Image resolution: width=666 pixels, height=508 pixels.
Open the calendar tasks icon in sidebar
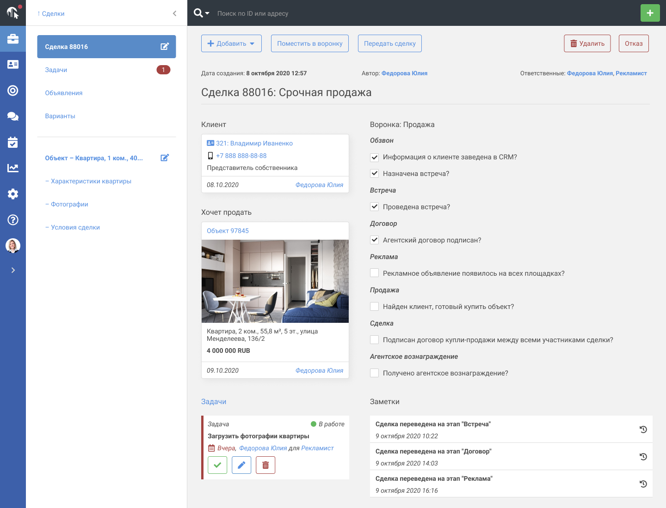point(13,142)
